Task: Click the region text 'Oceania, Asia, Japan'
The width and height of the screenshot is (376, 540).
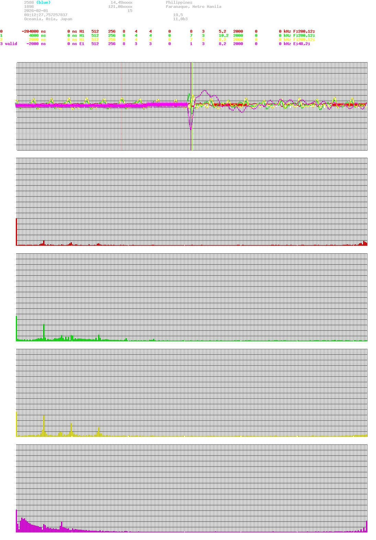Action: point(48,19)
